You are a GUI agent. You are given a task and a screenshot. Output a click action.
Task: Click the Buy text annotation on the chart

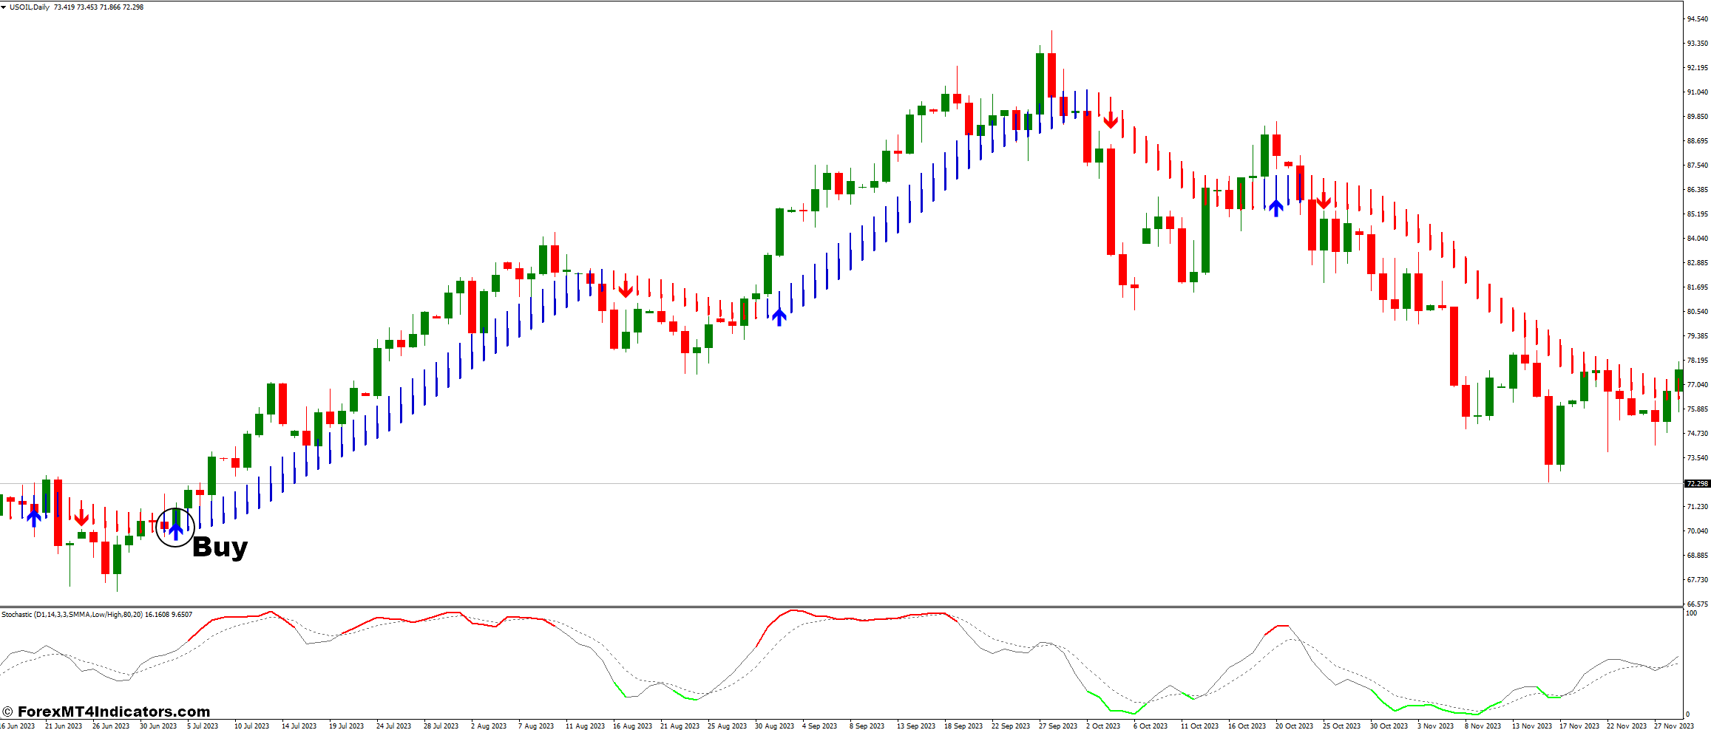coord(220,548)
